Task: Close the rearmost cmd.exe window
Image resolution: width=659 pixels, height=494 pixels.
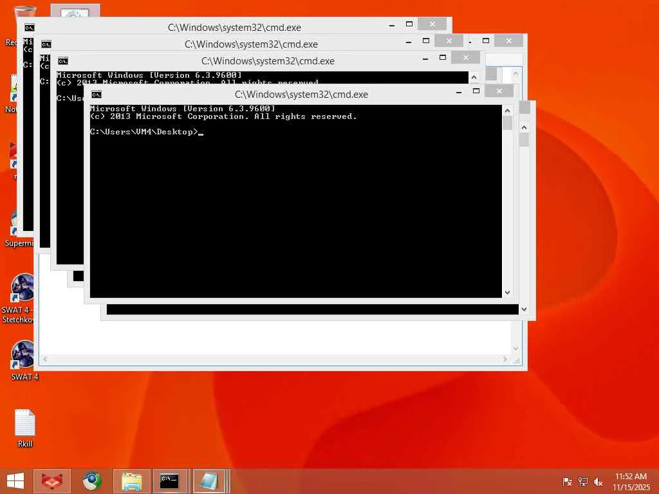Action: [432, 24]
